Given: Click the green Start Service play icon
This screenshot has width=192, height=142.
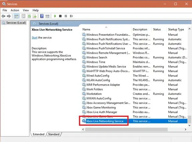Looking at the screenshot, I should coord(55,16).
